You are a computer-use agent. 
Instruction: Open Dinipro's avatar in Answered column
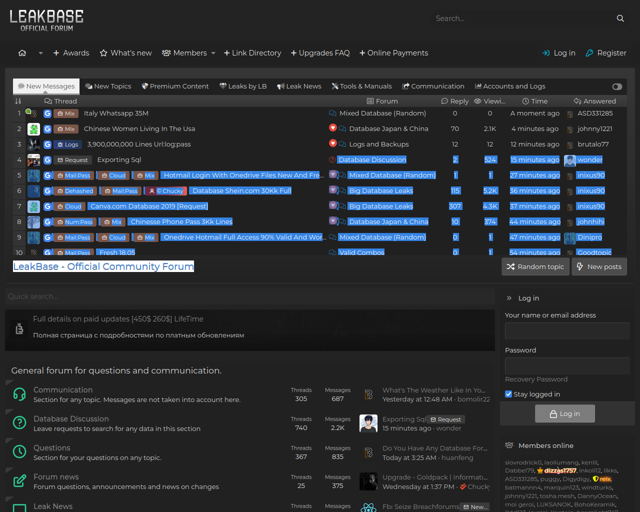click(x=570, y=238)
